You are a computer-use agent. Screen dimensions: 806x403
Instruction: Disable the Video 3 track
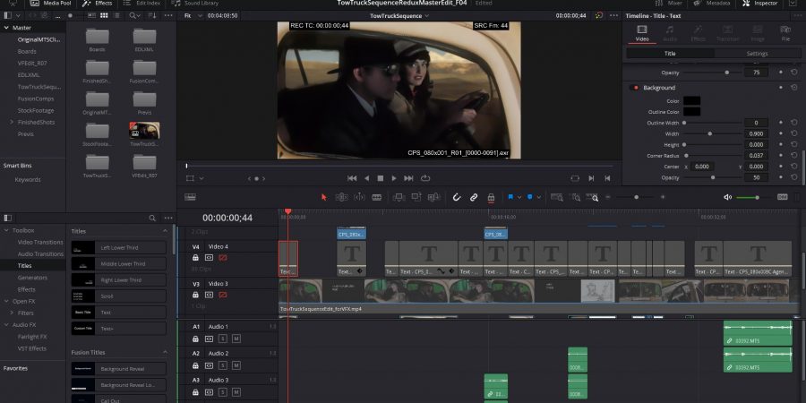pyautogui.click(x=222, y=295)
